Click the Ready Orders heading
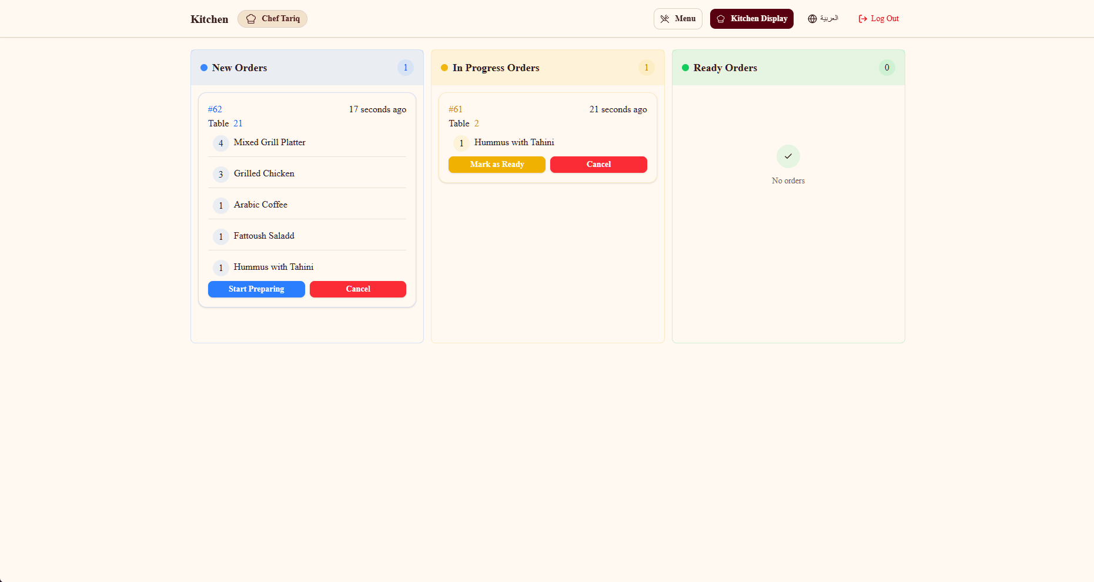The image size is (1094, 582). [x=725, y=68]
